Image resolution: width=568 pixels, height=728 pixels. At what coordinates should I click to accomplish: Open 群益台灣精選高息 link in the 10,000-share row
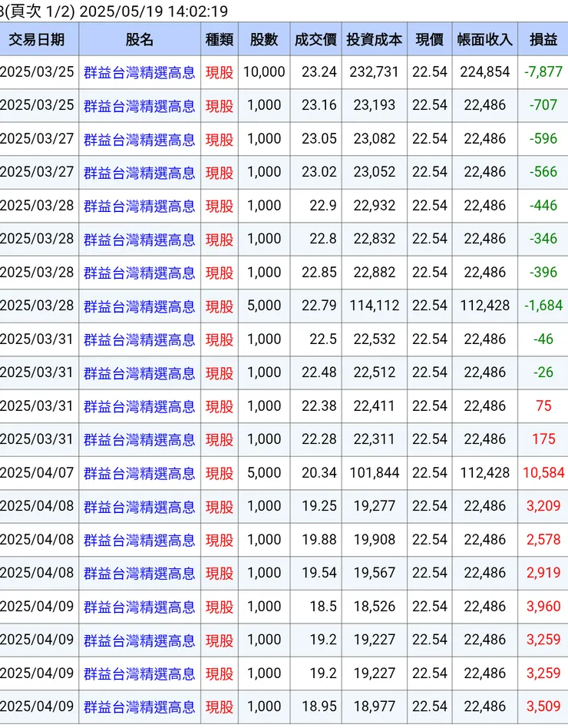(x=139, y=72)
